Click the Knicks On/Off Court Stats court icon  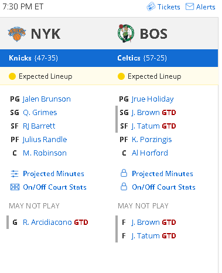(x=15, y=187)
